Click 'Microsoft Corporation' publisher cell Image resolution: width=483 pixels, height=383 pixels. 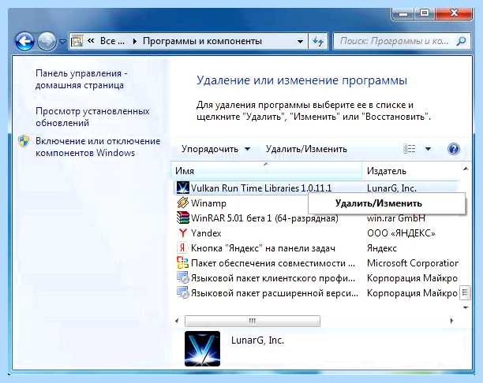pyautogui.click(x=413, y=263)
